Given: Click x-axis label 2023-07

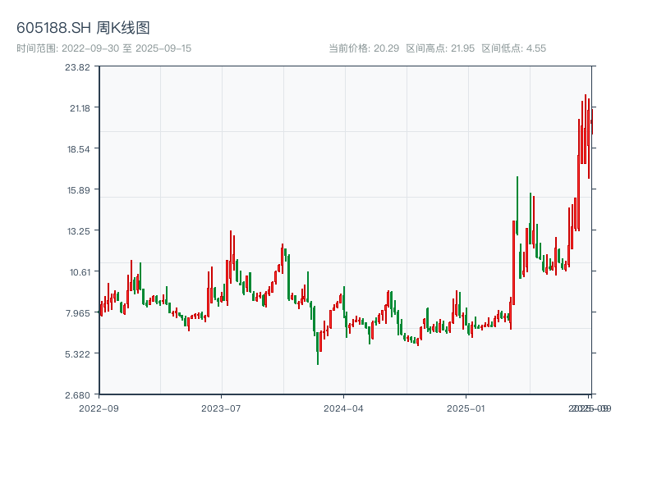Looking at the screenshot, I should point(221,408).
